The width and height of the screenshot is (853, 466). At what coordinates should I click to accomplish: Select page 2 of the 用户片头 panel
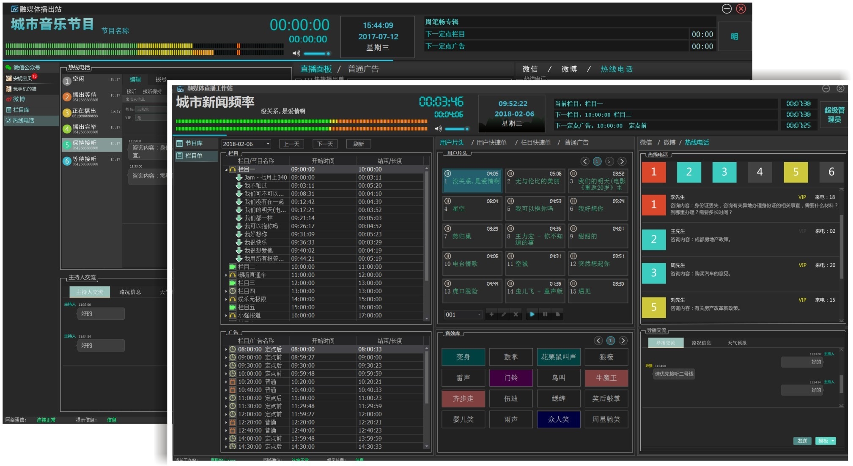coord(609,161)
